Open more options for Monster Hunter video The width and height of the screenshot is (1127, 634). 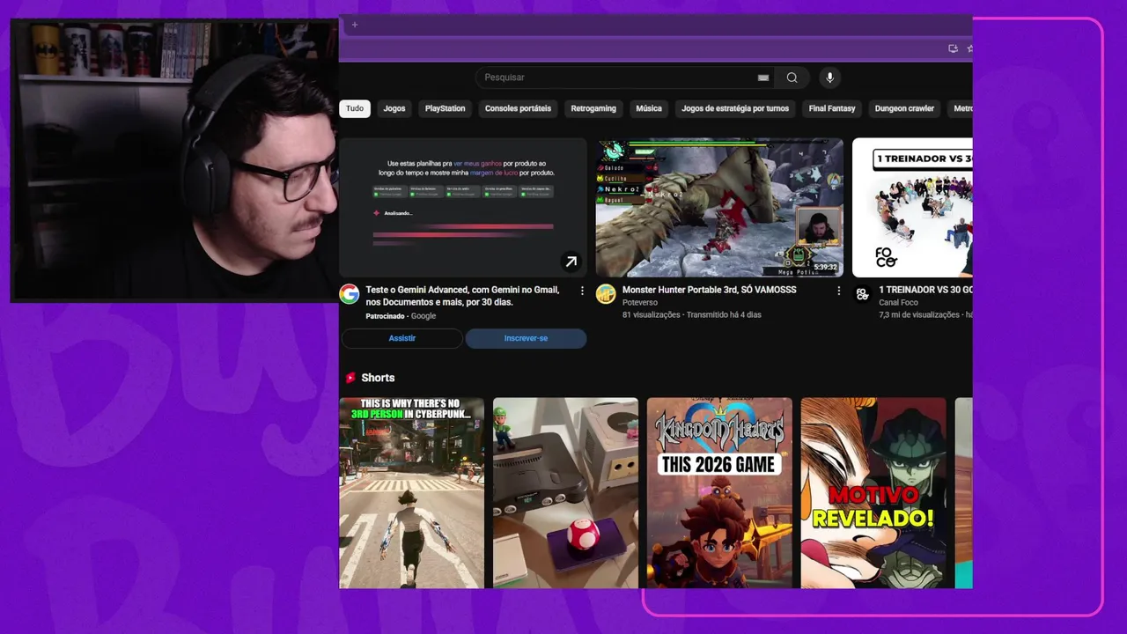click(x=838, y=291)
